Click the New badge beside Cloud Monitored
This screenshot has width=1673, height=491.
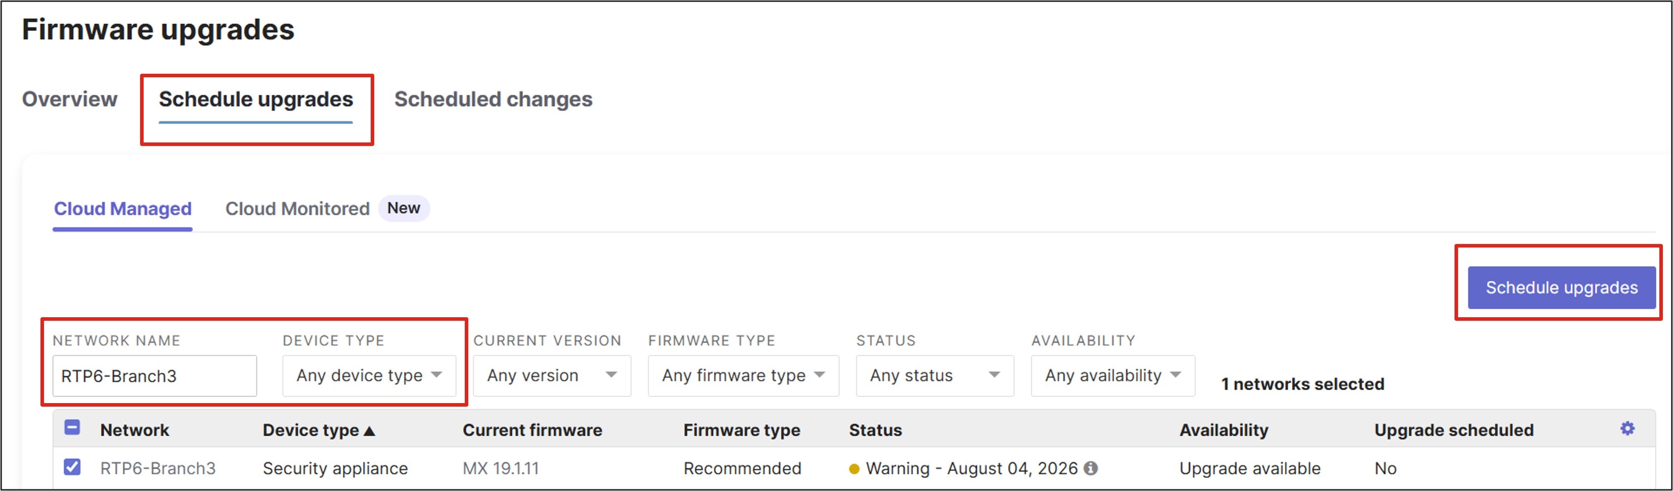403,208
